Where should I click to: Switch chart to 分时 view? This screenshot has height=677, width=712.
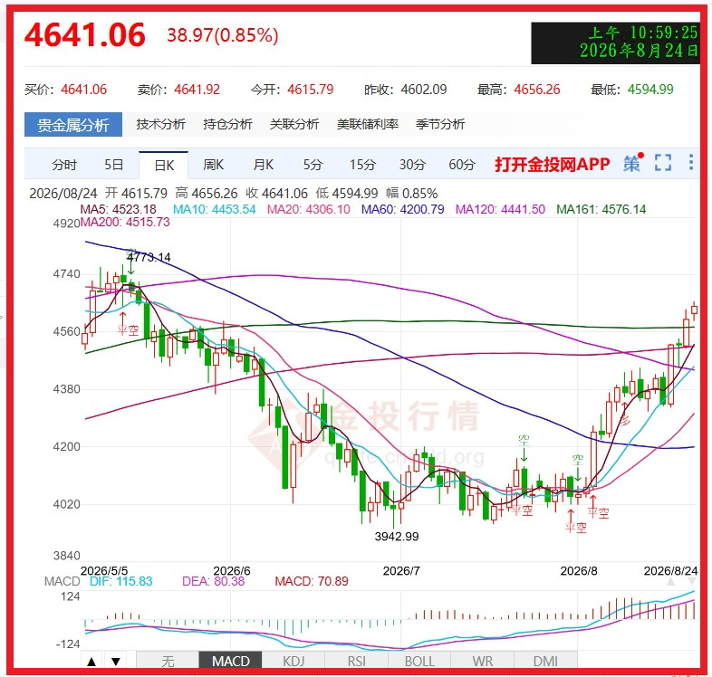coord(64,165)
